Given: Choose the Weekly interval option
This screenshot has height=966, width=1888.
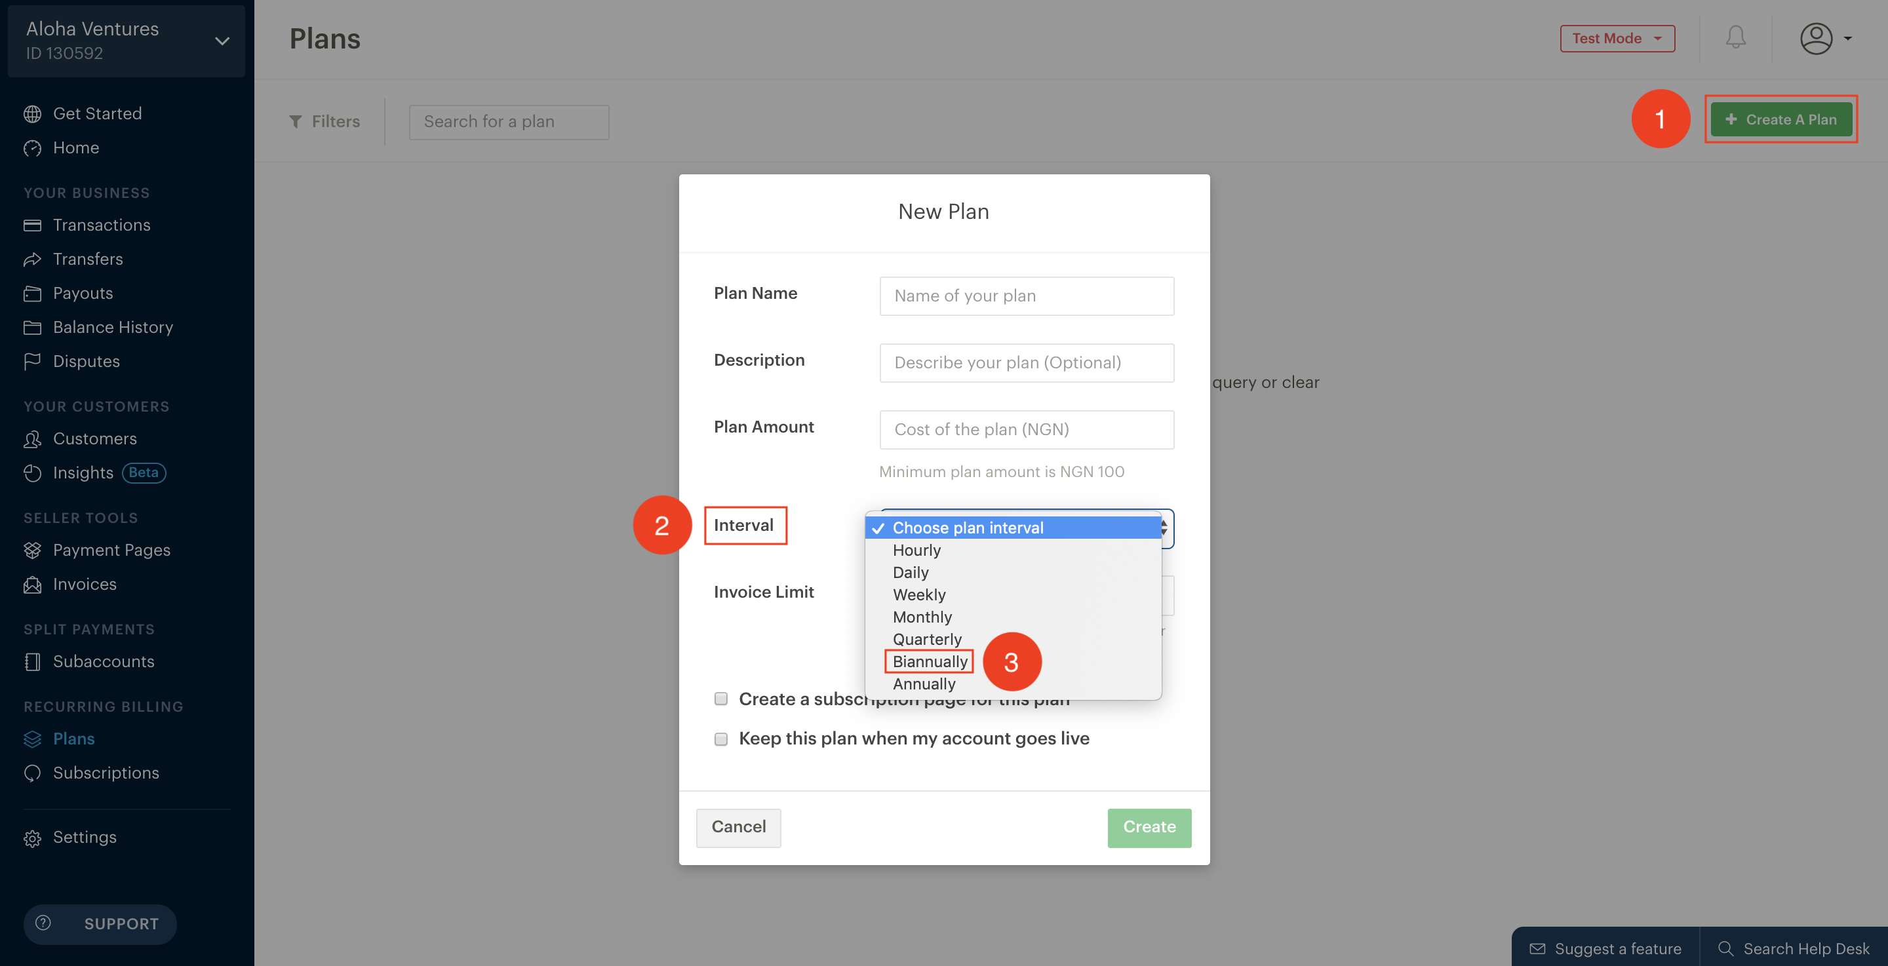Looking at the screenshot, I should tap(1013, 595).
